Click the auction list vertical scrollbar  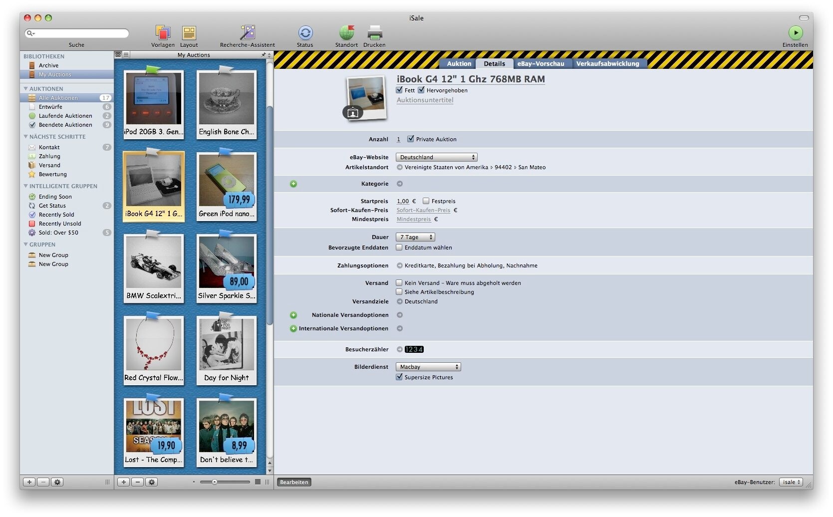pyautogui.click(x=270, y=215)
